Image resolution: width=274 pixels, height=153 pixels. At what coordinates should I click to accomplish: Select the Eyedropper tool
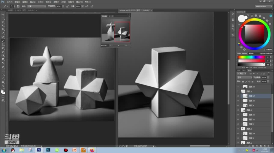pos(3,33)
